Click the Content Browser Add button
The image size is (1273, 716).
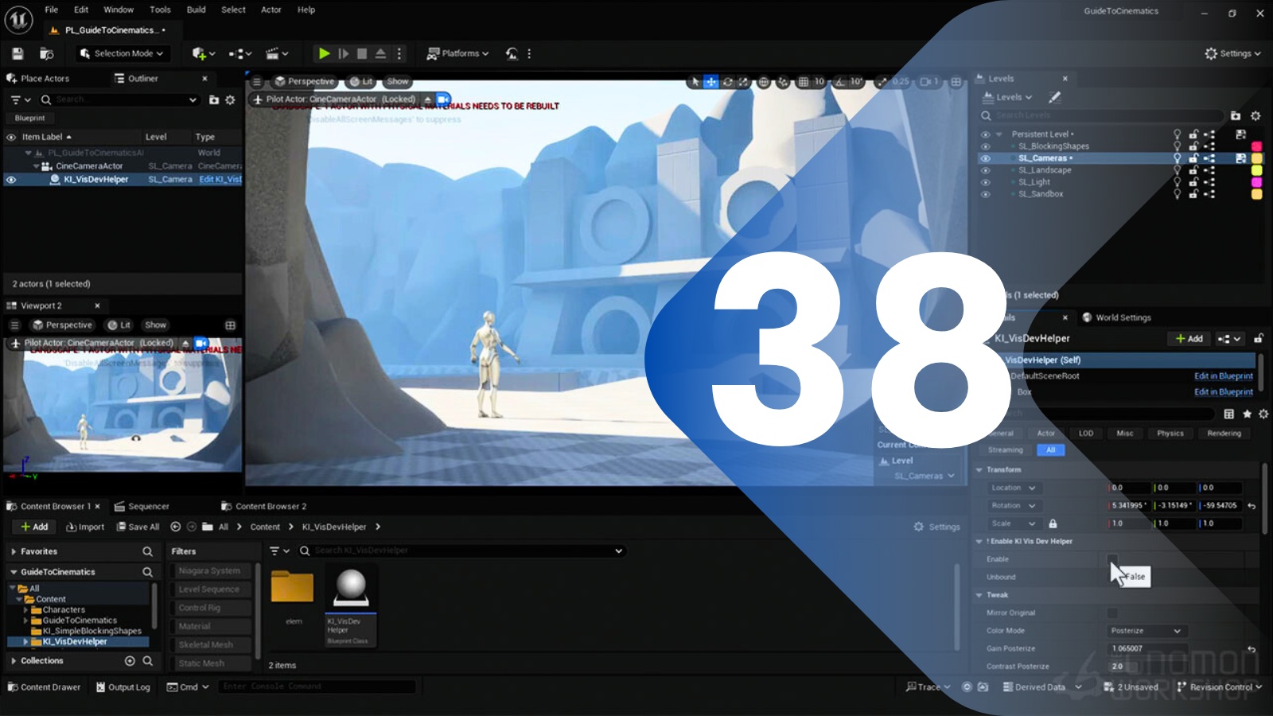tap(34, 527)
